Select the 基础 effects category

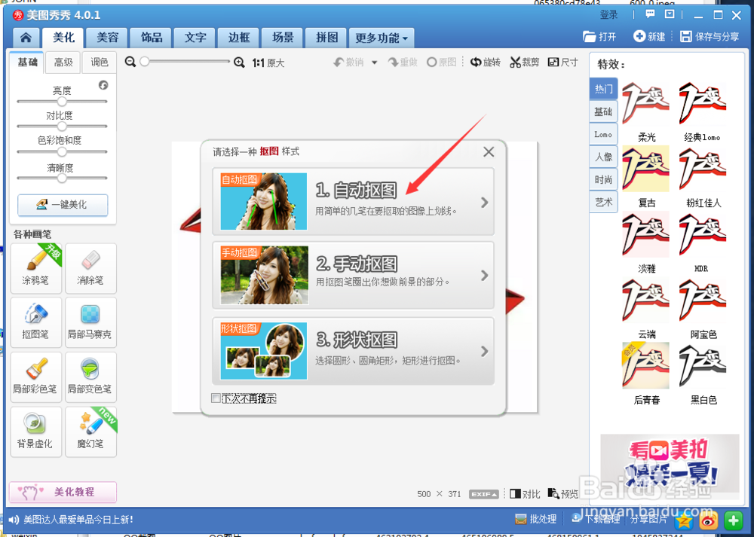coord(603,112)
